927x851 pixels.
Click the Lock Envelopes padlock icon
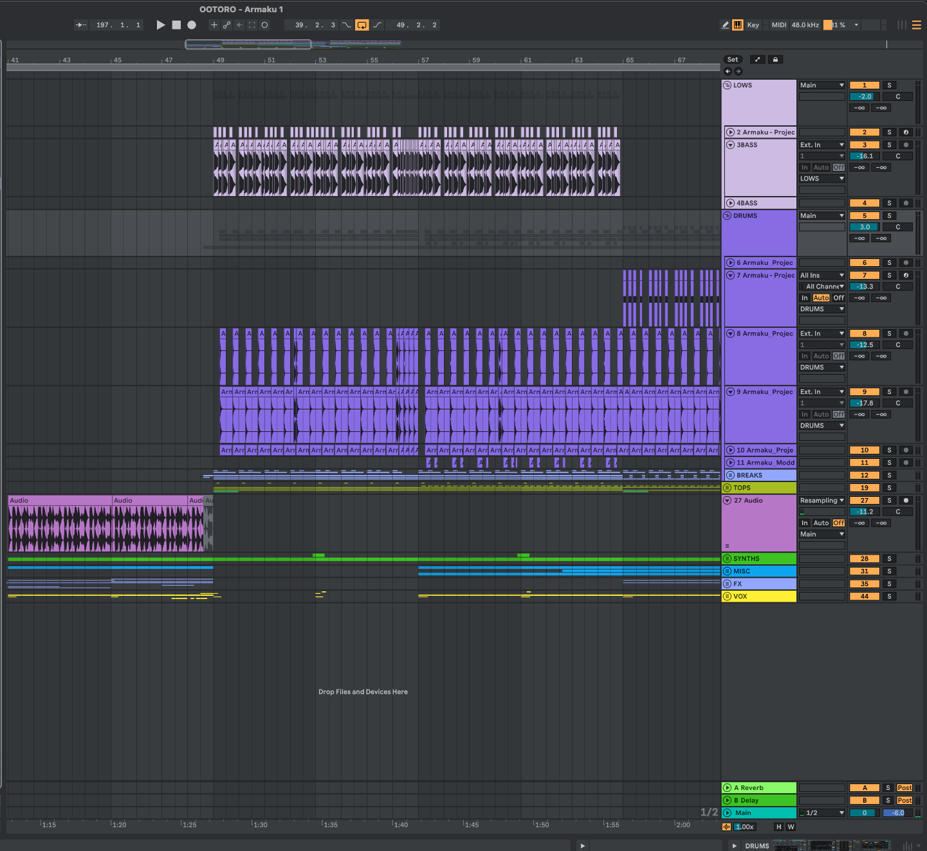pyautogui.click(x=775, y=60)
